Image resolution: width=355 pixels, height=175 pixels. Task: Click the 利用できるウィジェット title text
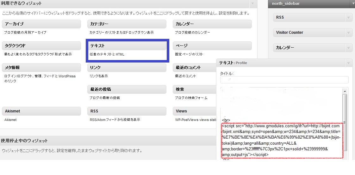(21, 3)
